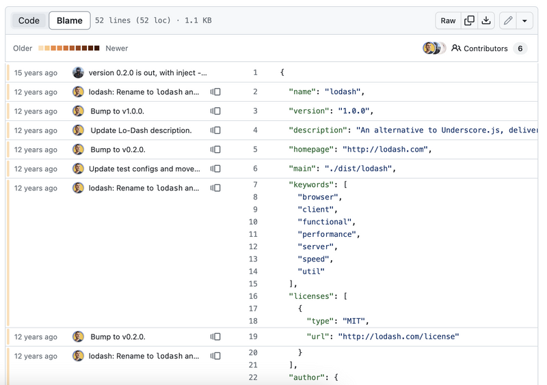View blame prior to Bump to v1.0.0 change
Image resolution: width=547 pixels, height=385 pixels.
coord(215,111)
